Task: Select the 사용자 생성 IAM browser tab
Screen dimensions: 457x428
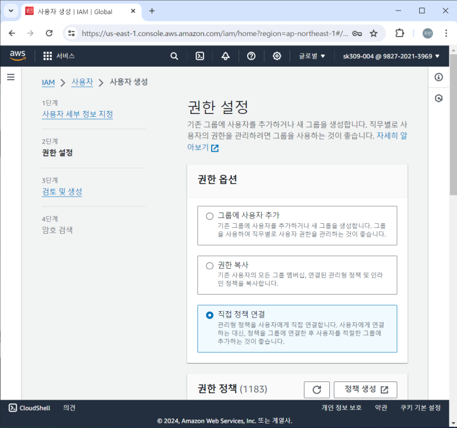Action: click(x=81, y=11)
